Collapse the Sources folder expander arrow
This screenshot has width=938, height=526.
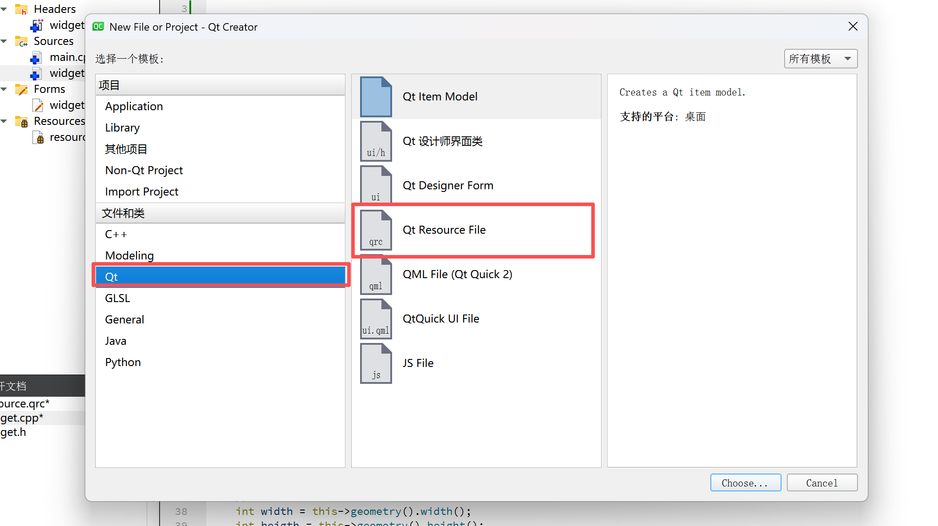pyautogui.click(x=4, y=41)
